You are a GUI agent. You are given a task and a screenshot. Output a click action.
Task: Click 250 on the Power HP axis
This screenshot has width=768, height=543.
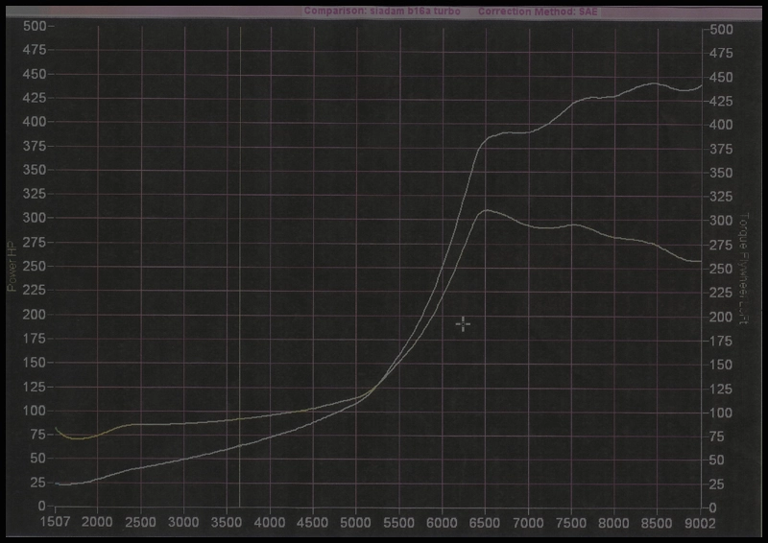35,266
